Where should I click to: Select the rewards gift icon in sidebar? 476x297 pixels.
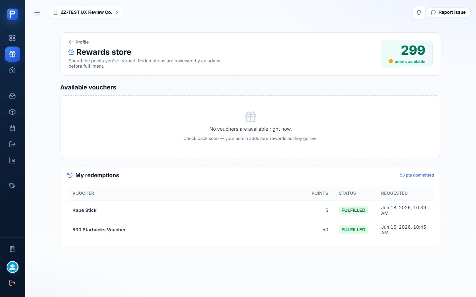[12, 54]
